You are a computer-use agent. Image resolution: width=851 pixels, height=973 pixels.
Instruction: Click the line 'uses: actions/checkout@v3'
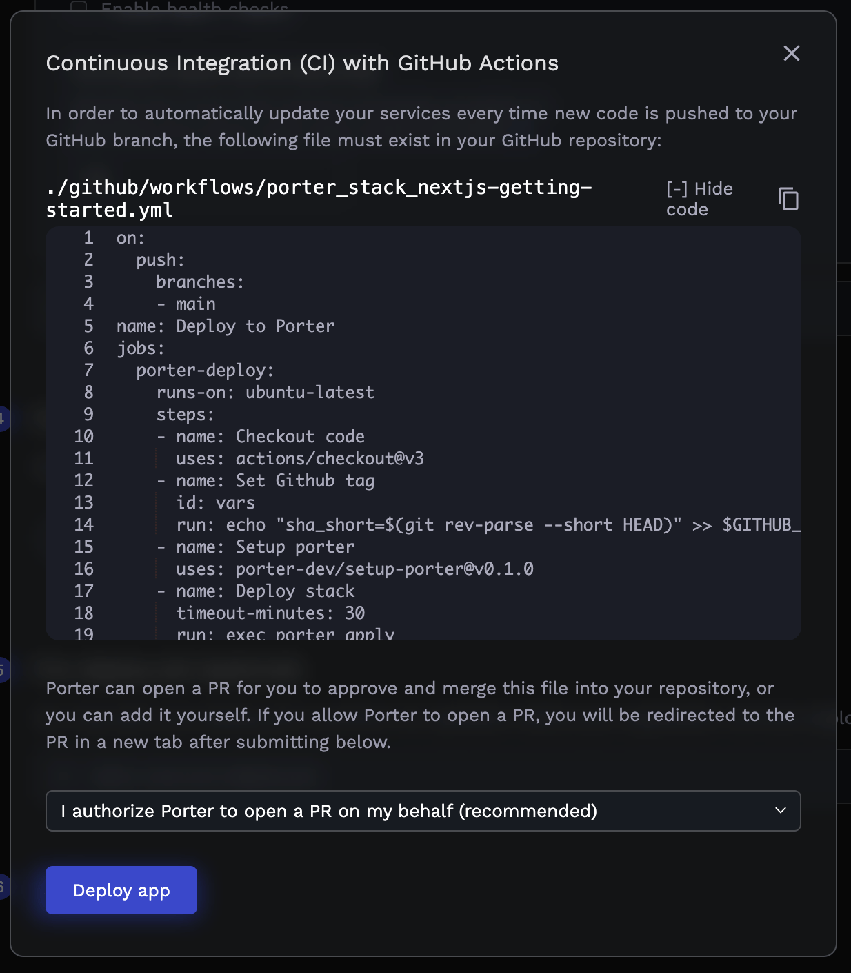300,458
